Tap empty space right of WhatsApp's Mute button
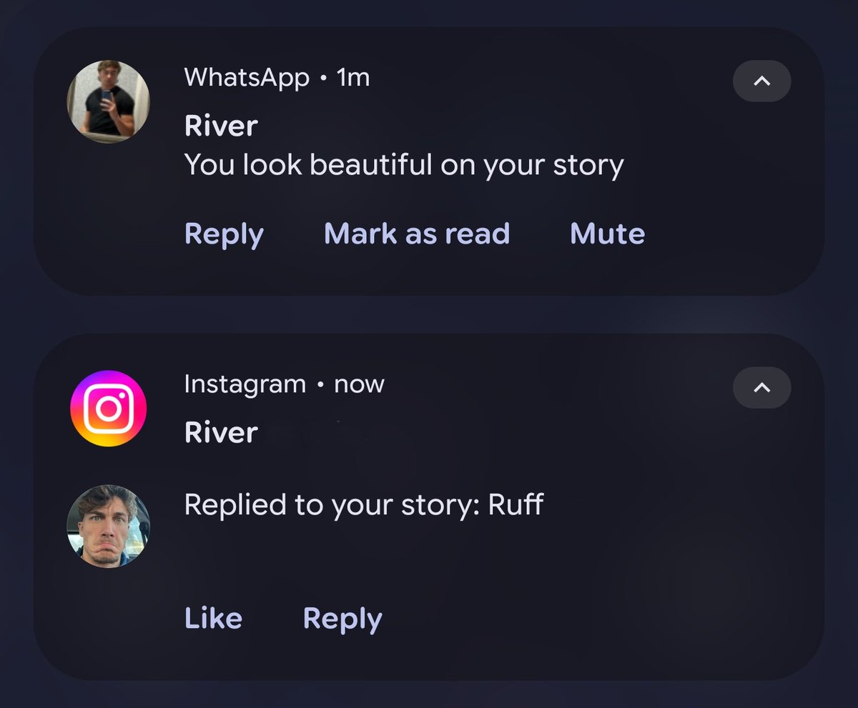The height and width of the screenshot is (708, 858). point(729,234)
